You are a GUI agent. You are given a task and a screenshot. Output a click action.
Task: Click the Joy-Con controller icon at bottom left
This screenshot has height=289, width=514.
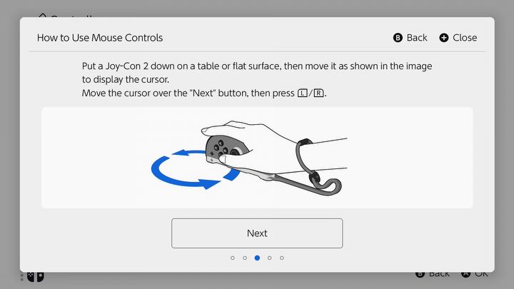tap(36, 277)
